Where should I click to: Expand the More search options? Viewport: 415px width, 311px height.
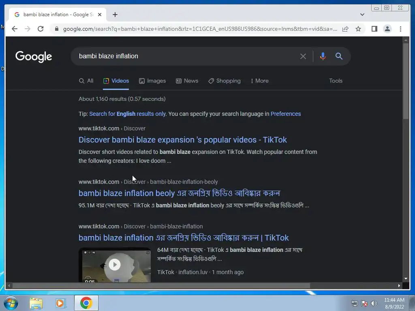click(260, 81)
